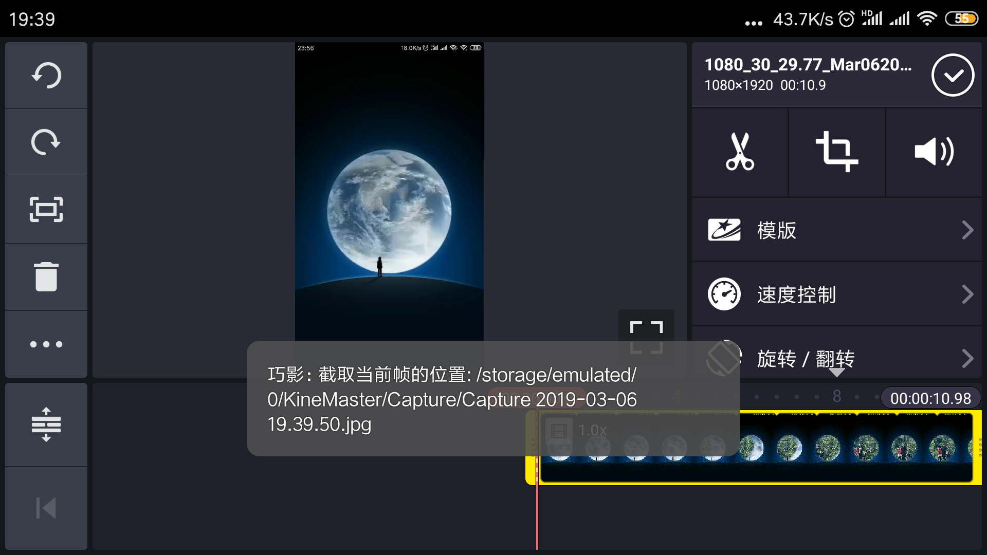
Task: Tap the redo arrow icon
Action: 46,142
